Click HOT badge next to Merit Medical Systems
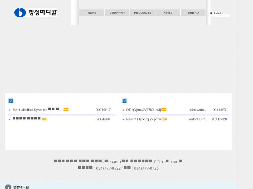 [x=66, y=110]
